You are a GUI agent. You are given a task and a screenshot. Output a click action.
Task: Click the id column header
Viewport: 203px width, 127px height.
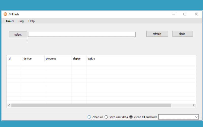point(14,59)
